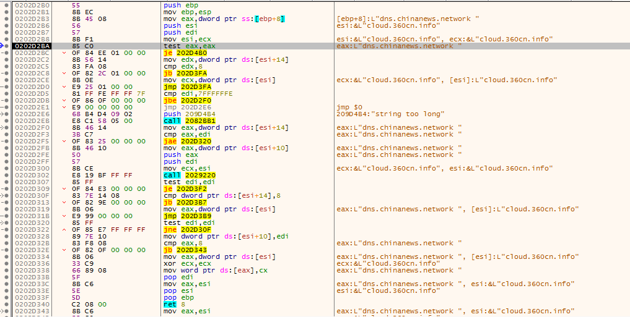Toggle breakpoint dot beside address 0202D2B3

(x=6, y=19)
